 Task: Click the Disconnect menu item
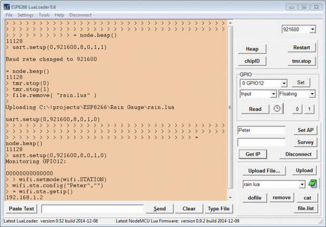(80, 15)
